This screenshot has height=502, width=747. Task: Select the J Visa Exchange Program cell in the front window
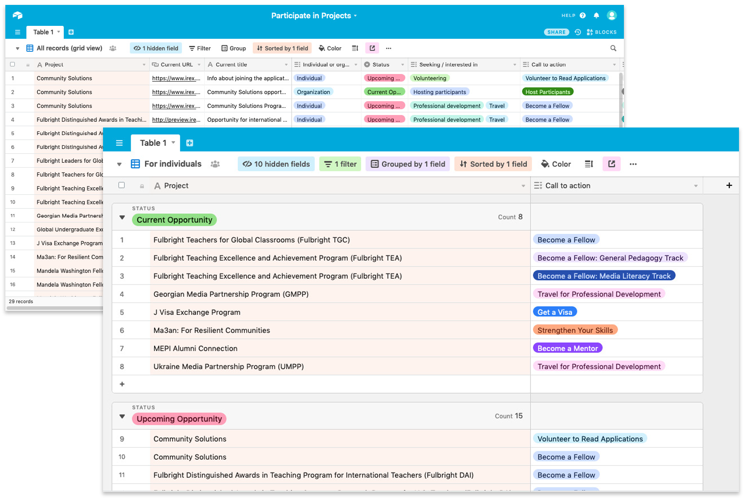[340, 312]
